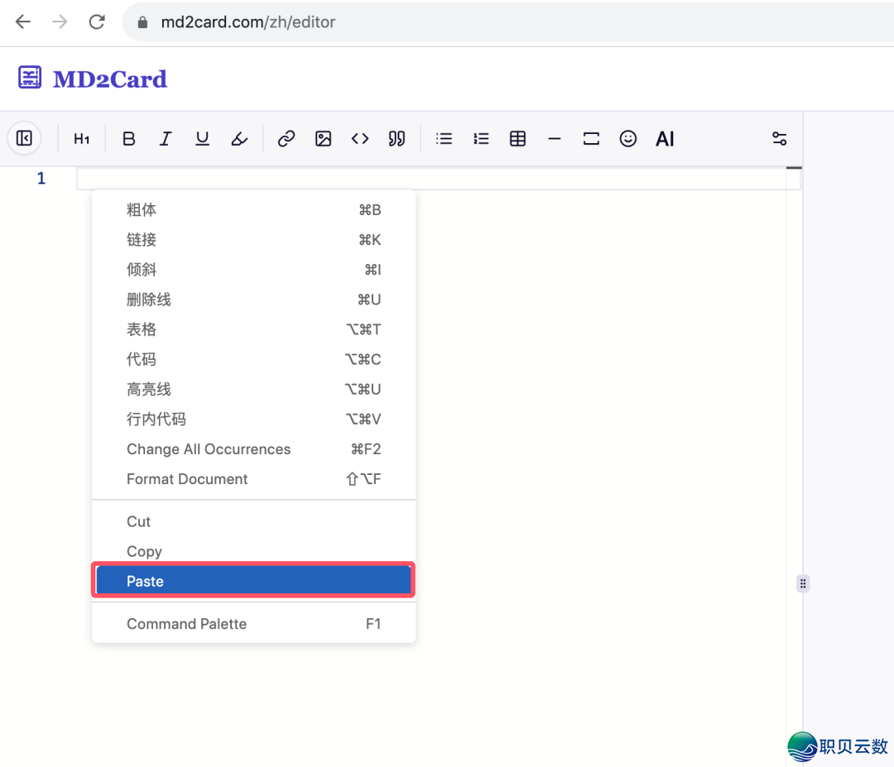Go back in the browser
Image resolution: width=894 pixels, height=767 pixels.
(23, 22)
